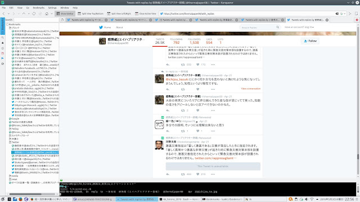Viewport: 360px width, 202px height.
Task: Select the Tweets 26.5K stat tab
Action: click(x=160, y=41)
